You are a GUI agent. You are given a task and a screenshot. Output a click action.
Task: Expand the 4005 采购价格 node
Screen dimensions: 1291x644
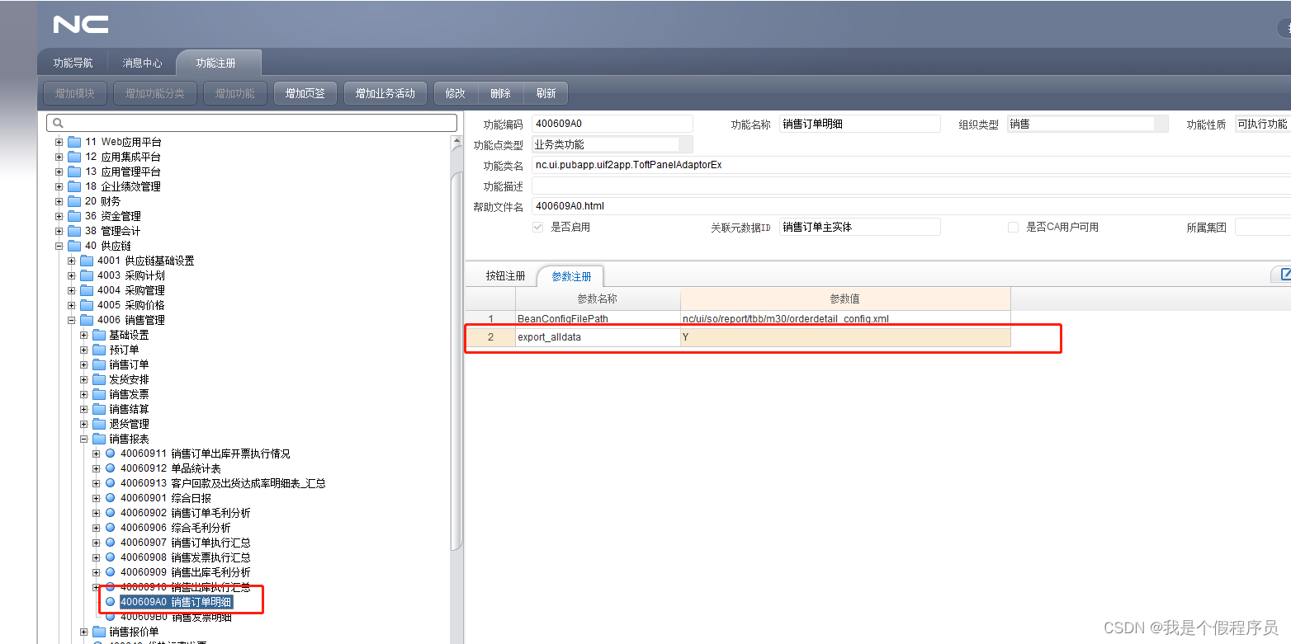[x=71, y=305]
